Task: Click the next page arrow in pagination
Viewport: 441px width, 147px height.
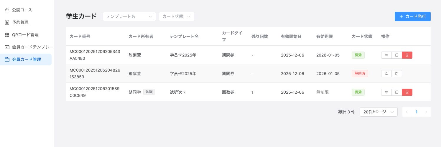Action: (426, 112)
